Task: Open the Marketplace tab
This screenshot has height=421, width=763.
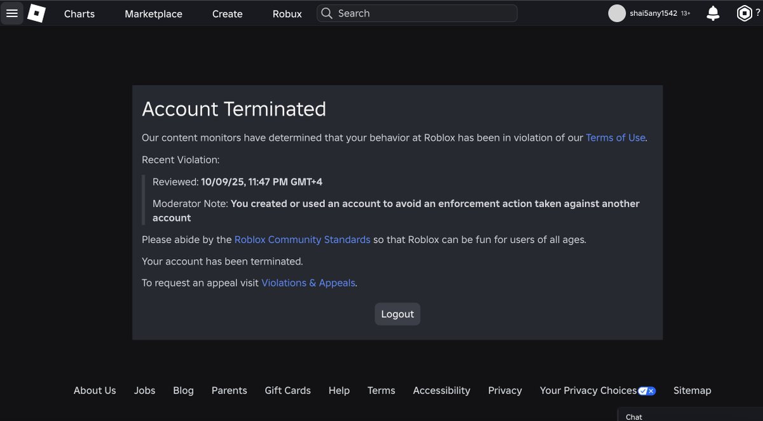Action: [x=153, y=13]
